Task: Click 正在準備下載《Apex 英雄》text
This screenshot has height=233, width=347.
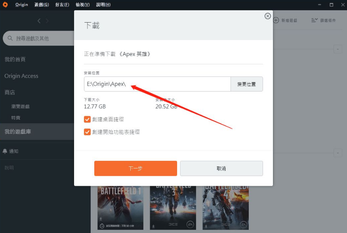Action: tap(117, 54)
